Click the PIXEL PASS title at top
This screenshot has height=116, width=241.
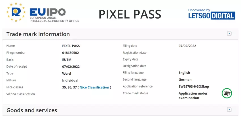tap(130, 14)
